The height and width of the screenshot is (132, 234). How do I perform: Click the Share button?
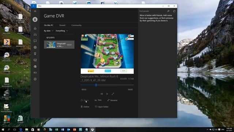(84, 100)
